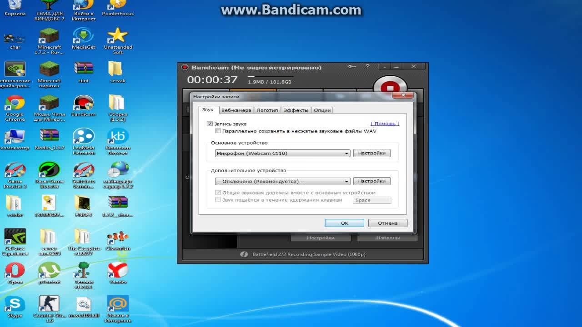Launch the Opera browser icon
Screen dimensions: 582x327
point(15,273)
